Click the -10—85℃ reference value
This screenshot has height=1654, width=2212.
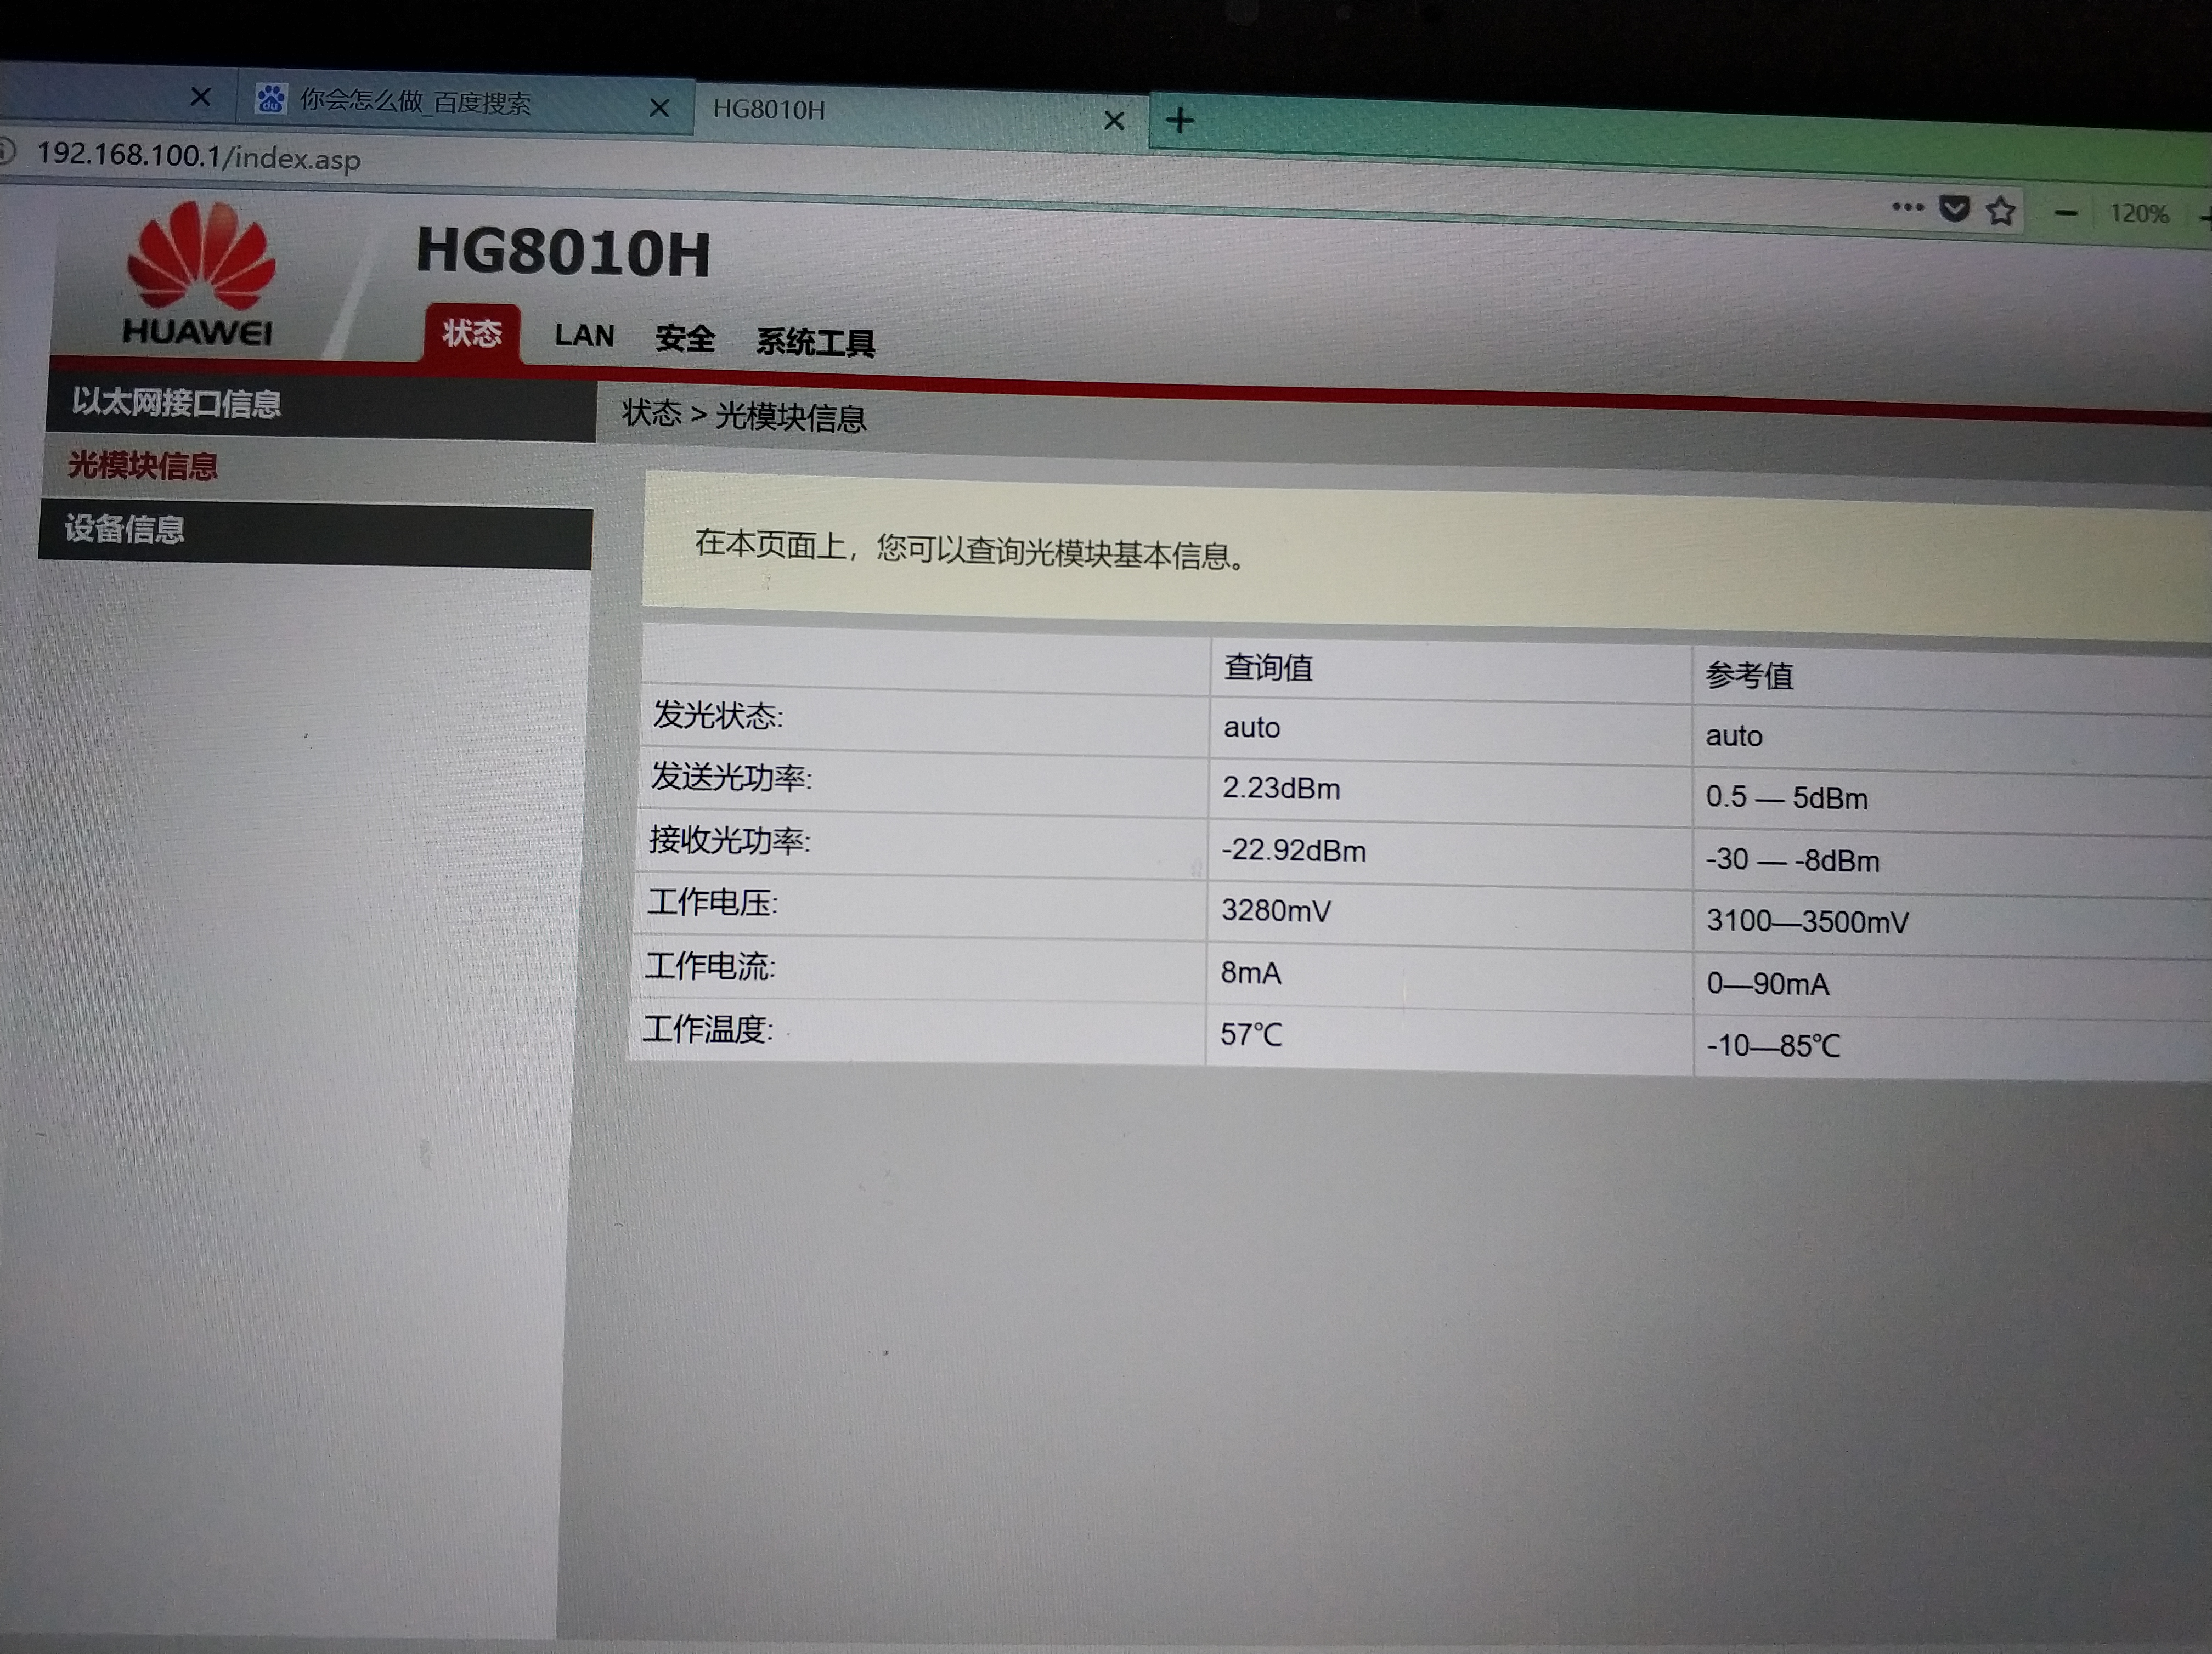(1772, 1046)
